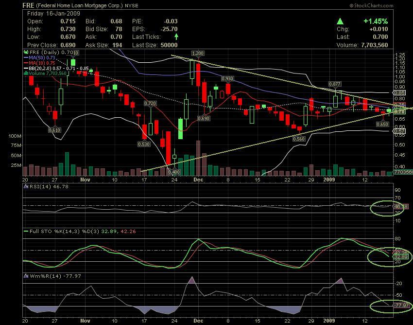Click the 0.720 price label on the chart

pyautogui.click(x=150, y=104)
